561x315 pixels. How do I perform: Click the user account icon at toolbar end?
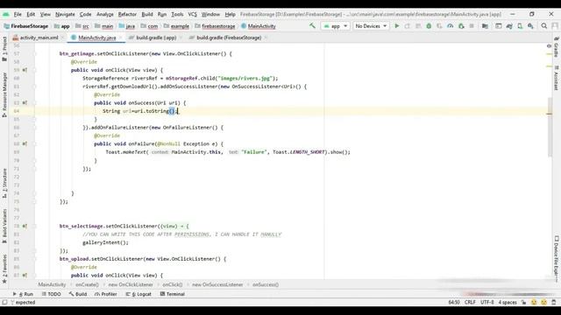tap(555, 26)
